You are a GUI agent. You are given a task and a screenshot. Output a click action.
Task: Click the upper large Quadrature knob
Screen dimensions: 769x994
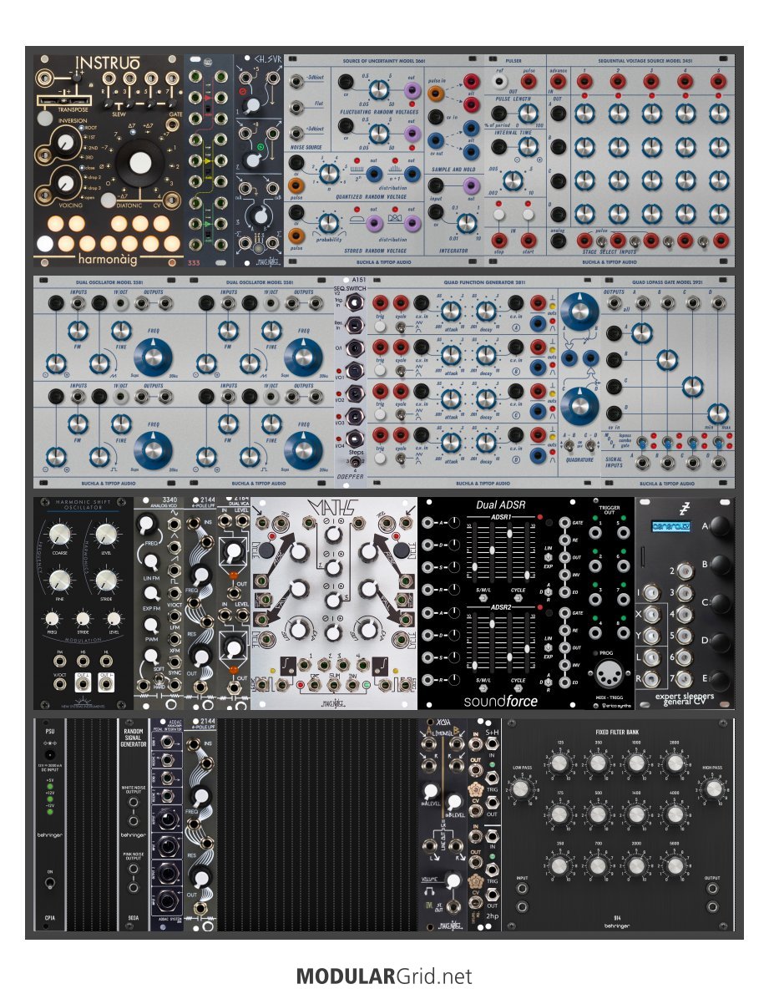(x=579, y=312)
